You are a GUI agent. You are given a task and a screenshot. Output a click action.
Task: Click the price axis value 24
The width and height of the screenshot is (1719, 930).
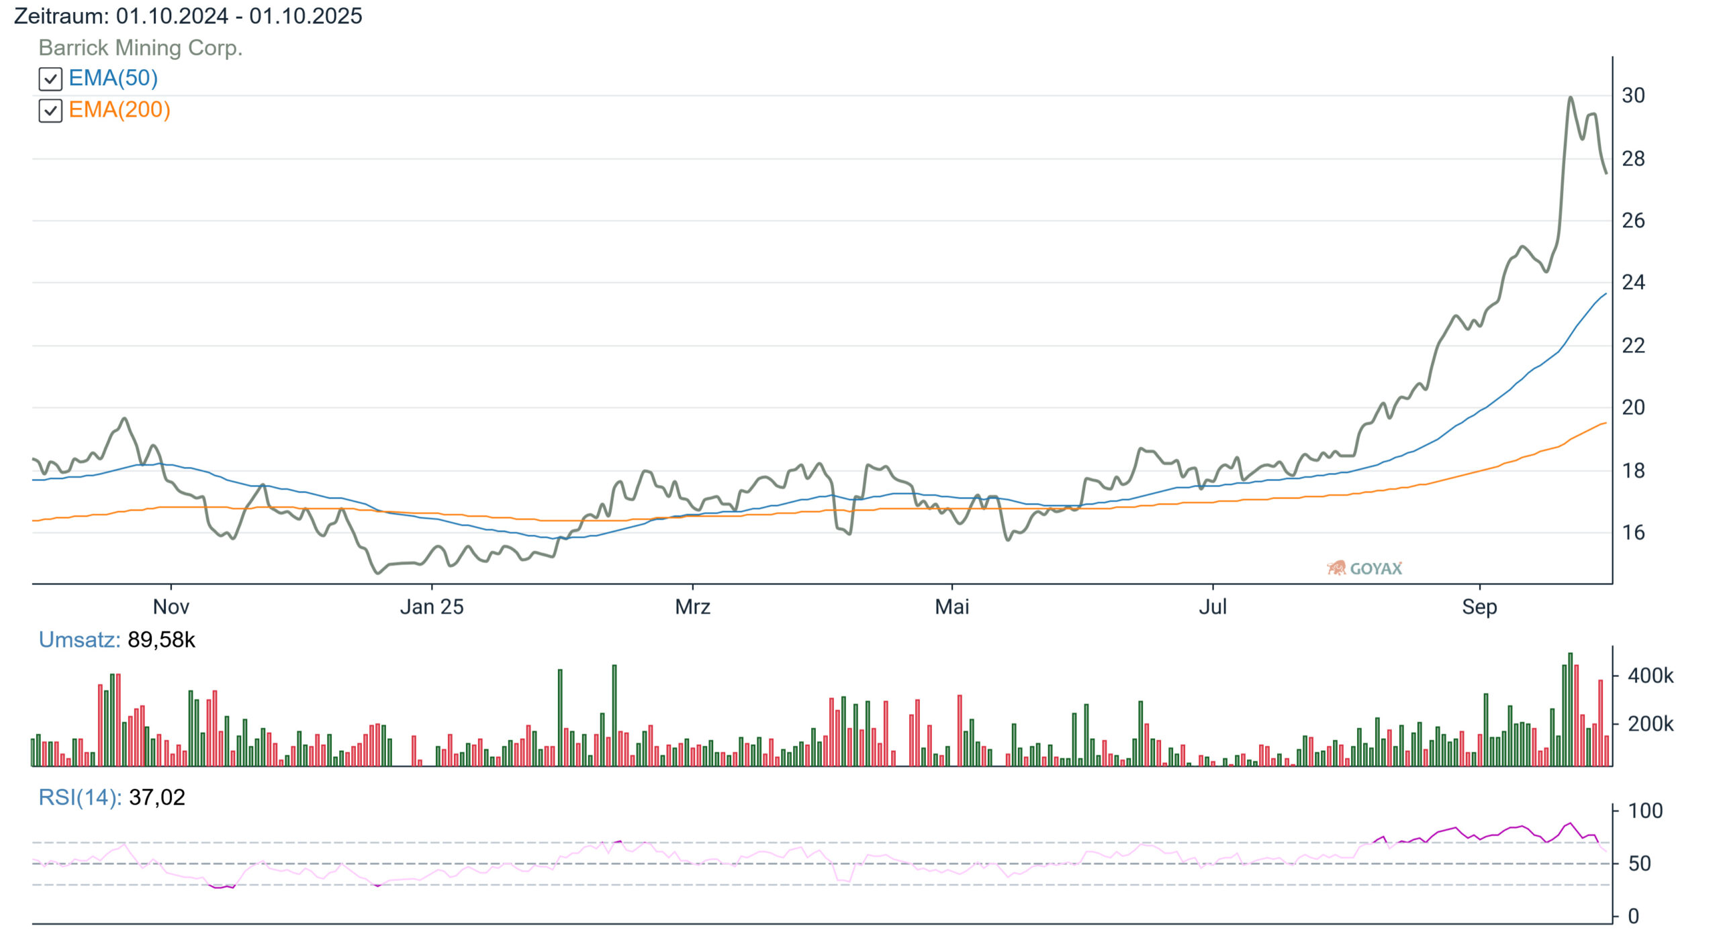click(1633, 282)
